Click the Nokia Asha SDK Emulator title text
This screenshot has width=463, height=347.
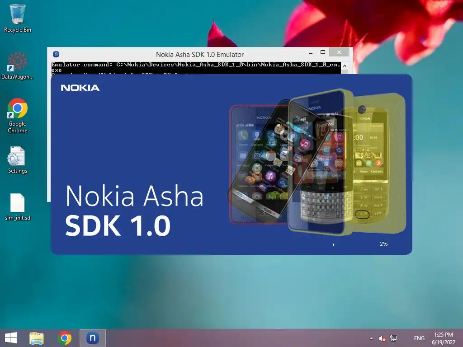click(200, 54)
